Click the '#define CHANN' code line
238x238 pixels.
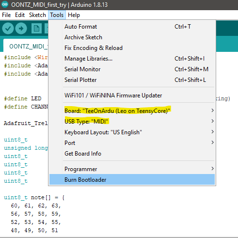(26, 107)
